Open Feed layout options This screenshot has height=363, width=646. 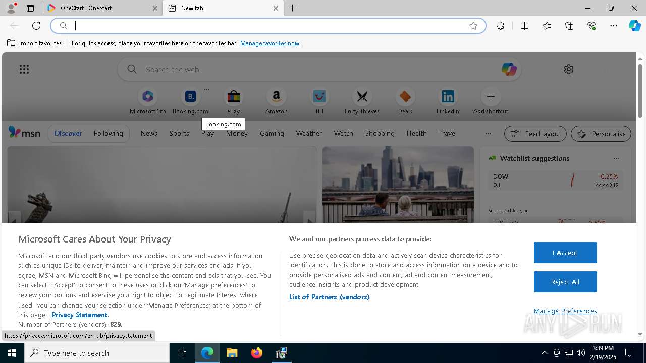click(535, 134)
